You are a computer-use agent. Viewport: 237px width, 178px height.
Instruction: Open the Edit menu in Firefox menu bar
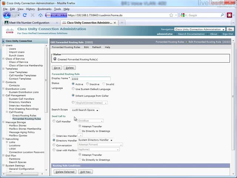12,9
